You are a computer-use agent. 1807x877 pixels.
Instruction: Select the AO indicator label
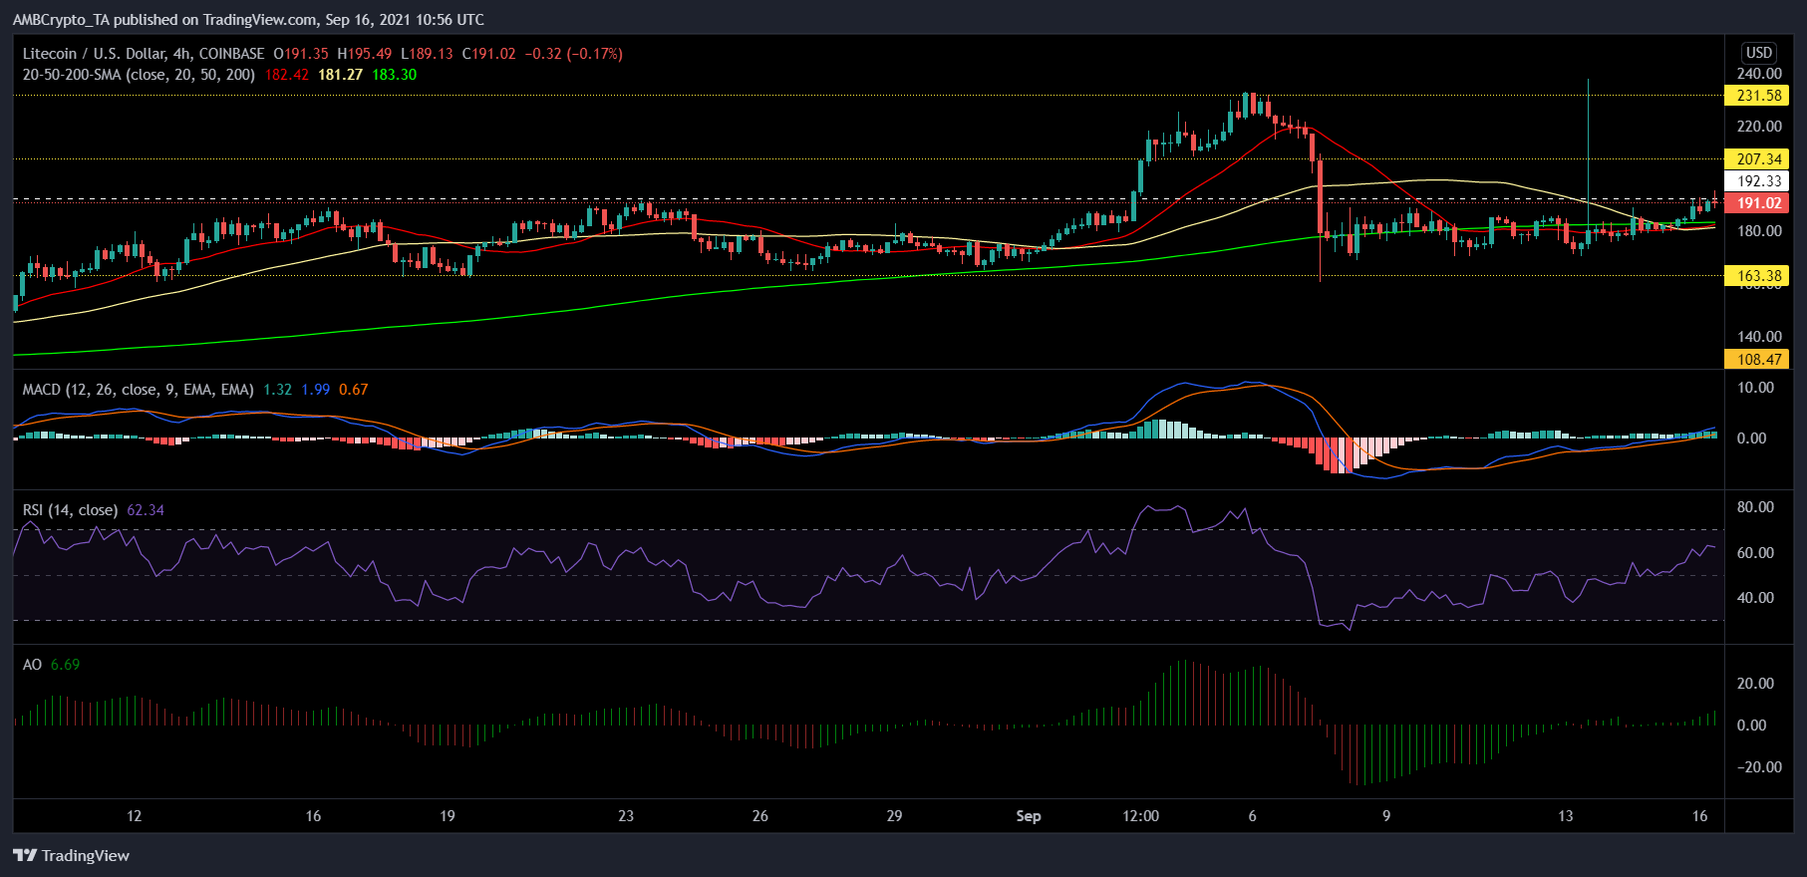33,665
